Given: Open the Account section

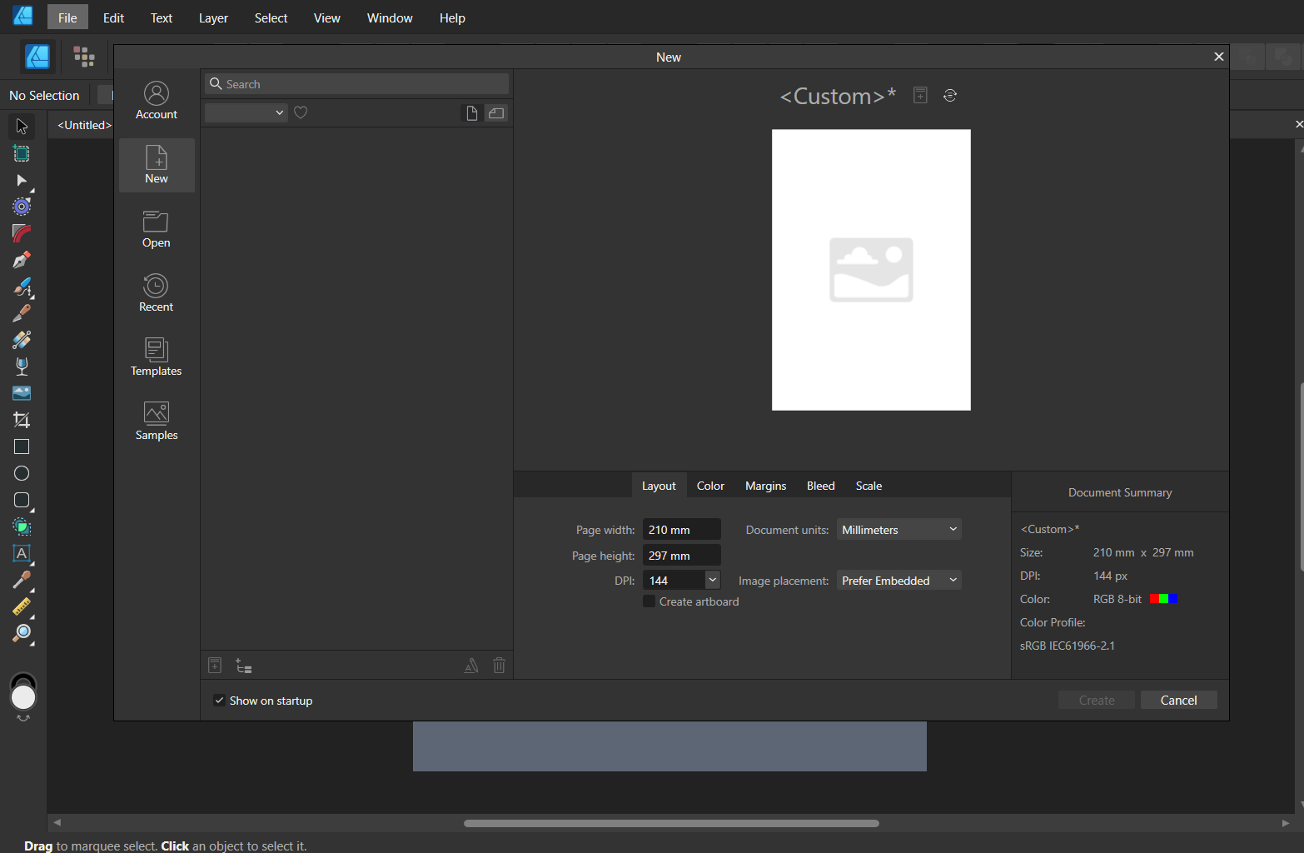Looking at the screenshot, I should pos(157,101).
